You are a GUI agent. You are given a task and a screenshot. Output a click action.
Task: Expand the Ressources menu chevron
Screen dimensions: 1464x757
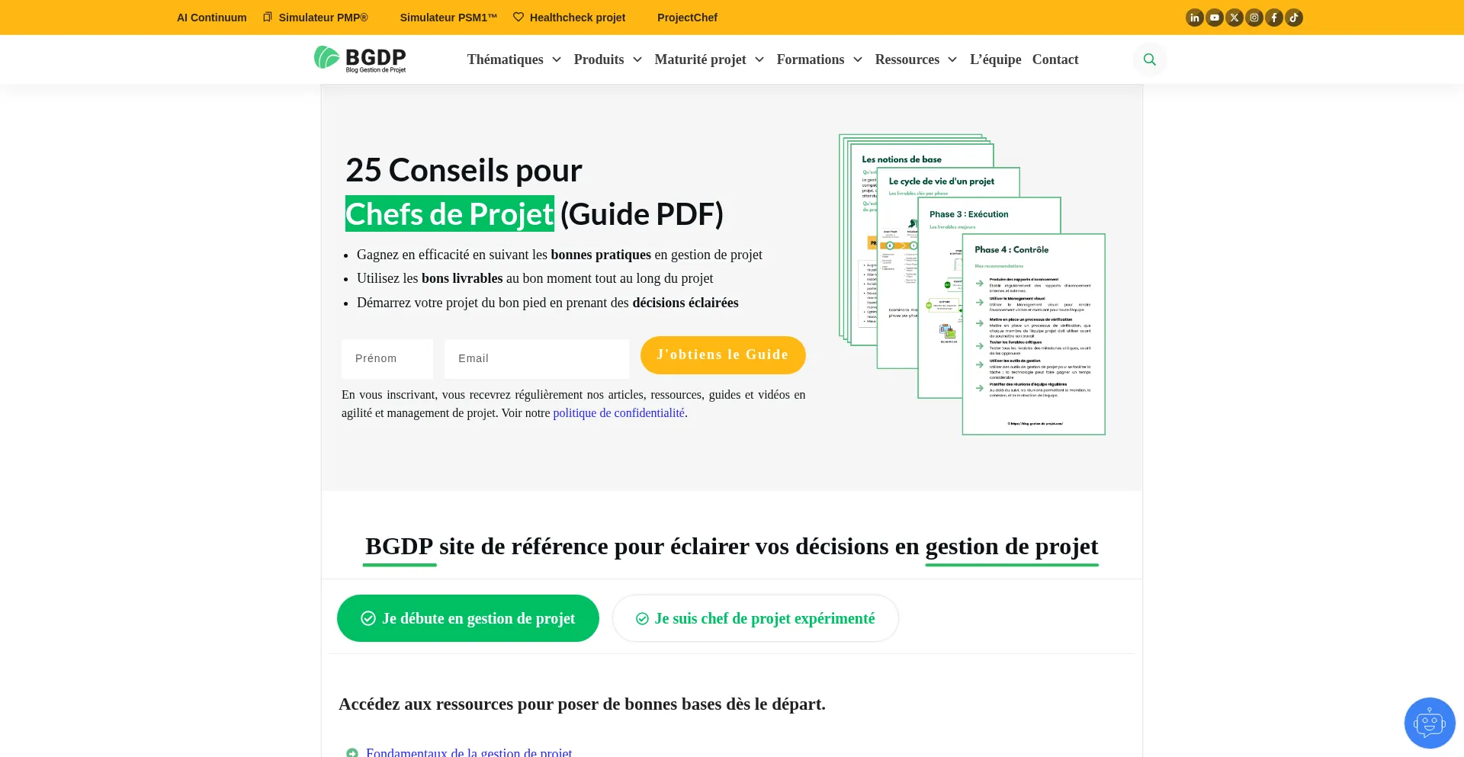(952, 59)
